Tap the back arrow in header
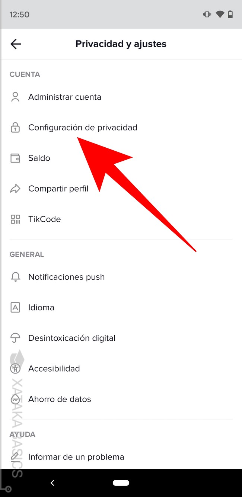 click(16, 44)
